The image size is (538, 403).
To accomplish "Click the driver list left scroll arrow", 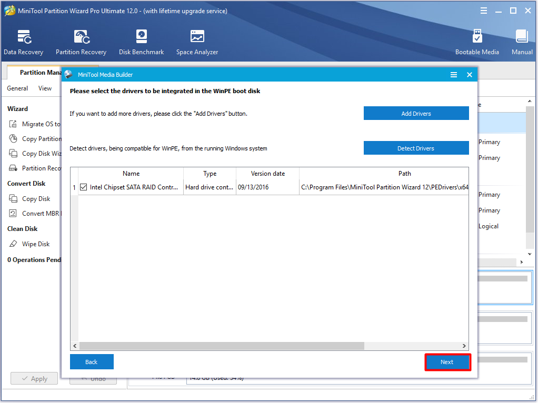I will [75, 346].
